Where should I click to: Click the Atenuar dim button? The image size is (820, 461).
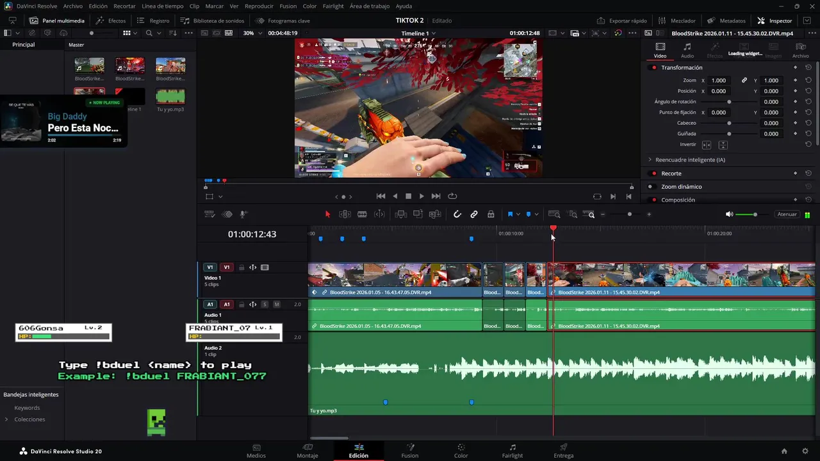click(x=787, y=214)
